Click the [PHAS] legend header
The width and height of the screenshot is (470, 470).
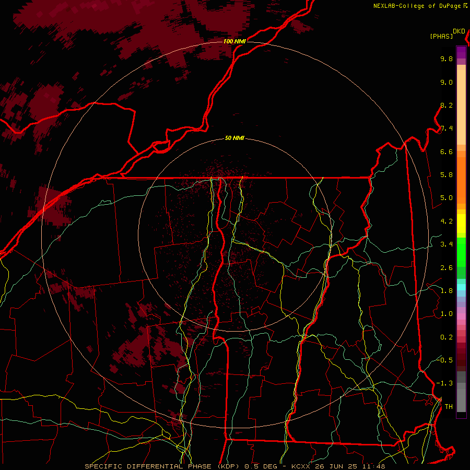click(441, 36)
